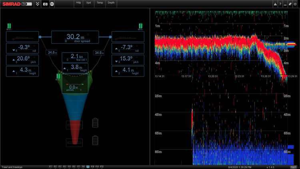Open help with the question mark icon
Screen dimensions: 300x169
pos(280,4)
